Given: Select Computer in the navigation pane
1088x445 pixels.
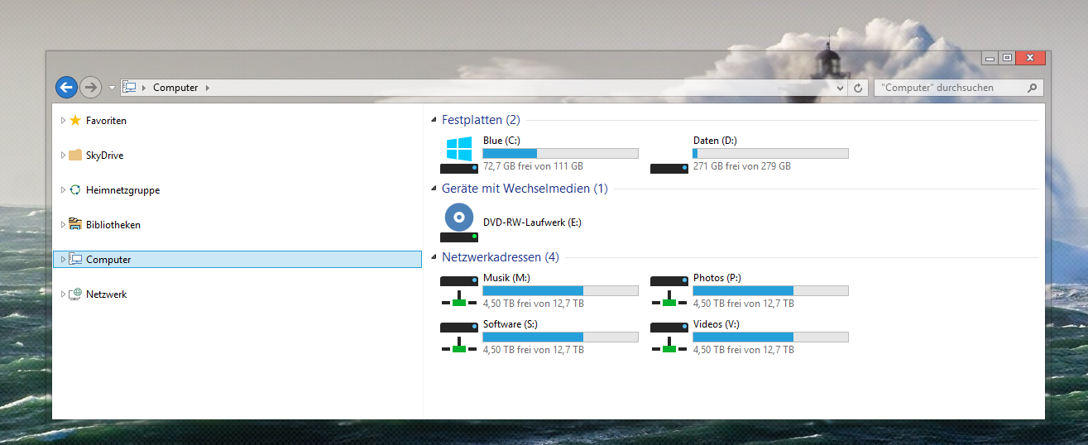Looking at the screenshot, I should tap(237, 260).
